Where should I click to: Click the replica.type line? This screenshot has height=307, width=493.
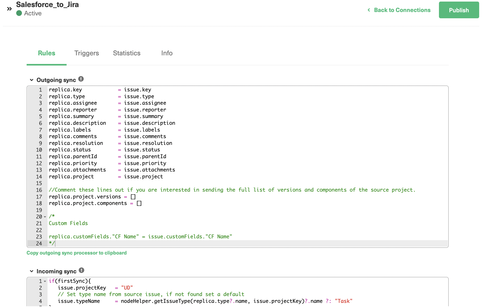pyautogui.click(x=101, y=97)
